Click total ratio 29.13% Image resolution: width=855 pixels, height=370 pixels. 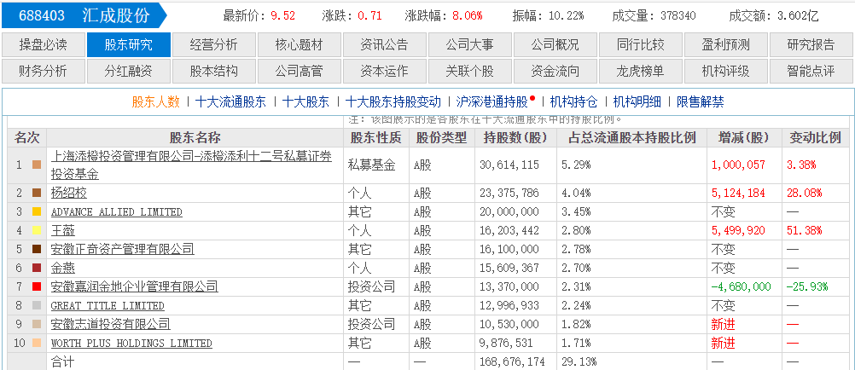579,361
